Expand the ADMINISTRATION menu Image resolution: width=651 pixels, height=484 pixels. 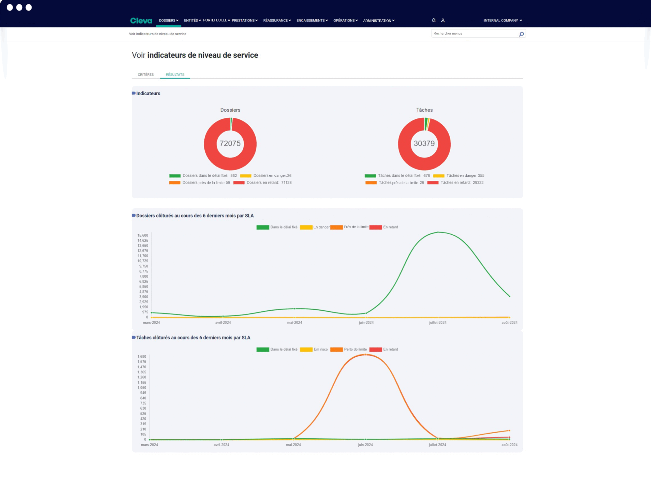(x=379, y=21)
